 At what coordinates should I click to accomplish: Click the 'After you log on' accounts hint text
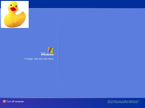[123, 102]
